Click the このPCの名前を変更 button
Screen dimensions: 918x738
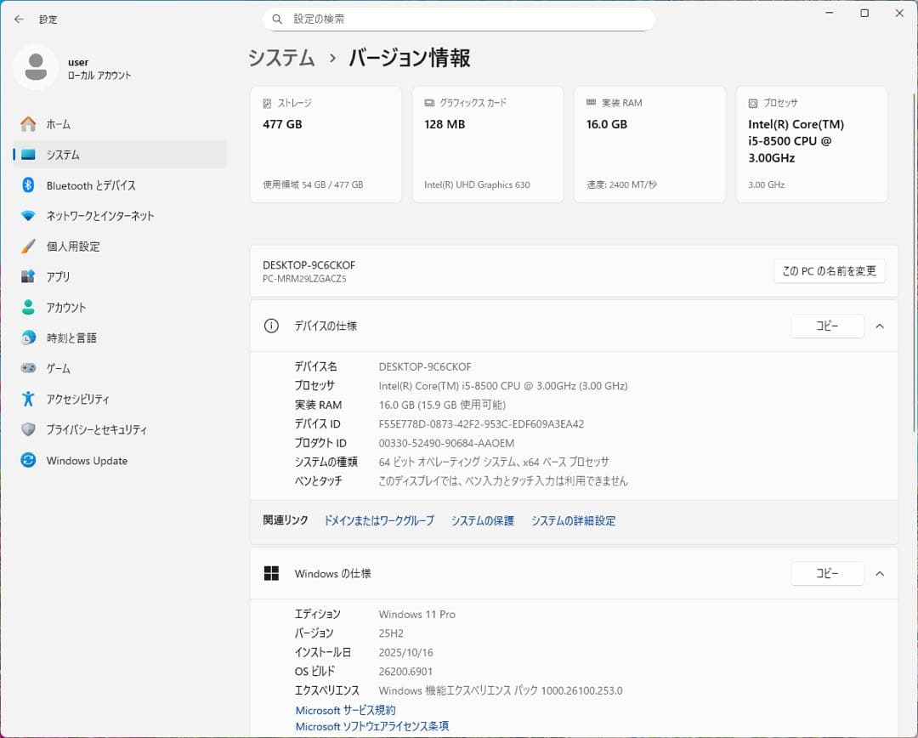pyautogui.click(x=829, y=271)
